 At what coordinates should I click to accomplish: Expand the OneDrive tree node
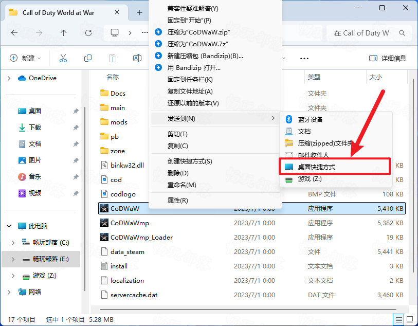[9, 78]
